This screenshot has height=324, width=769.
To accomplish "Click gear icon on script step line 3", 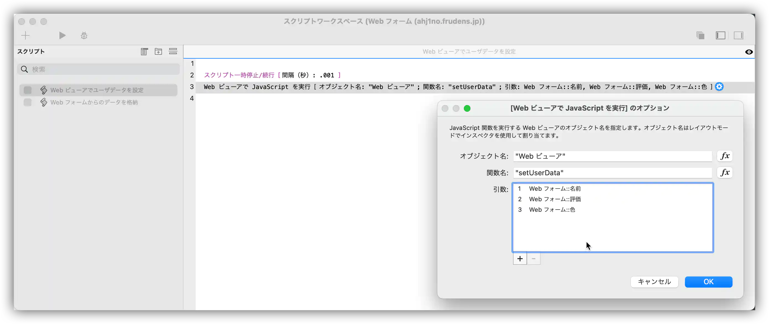I will tap(719, 87).
